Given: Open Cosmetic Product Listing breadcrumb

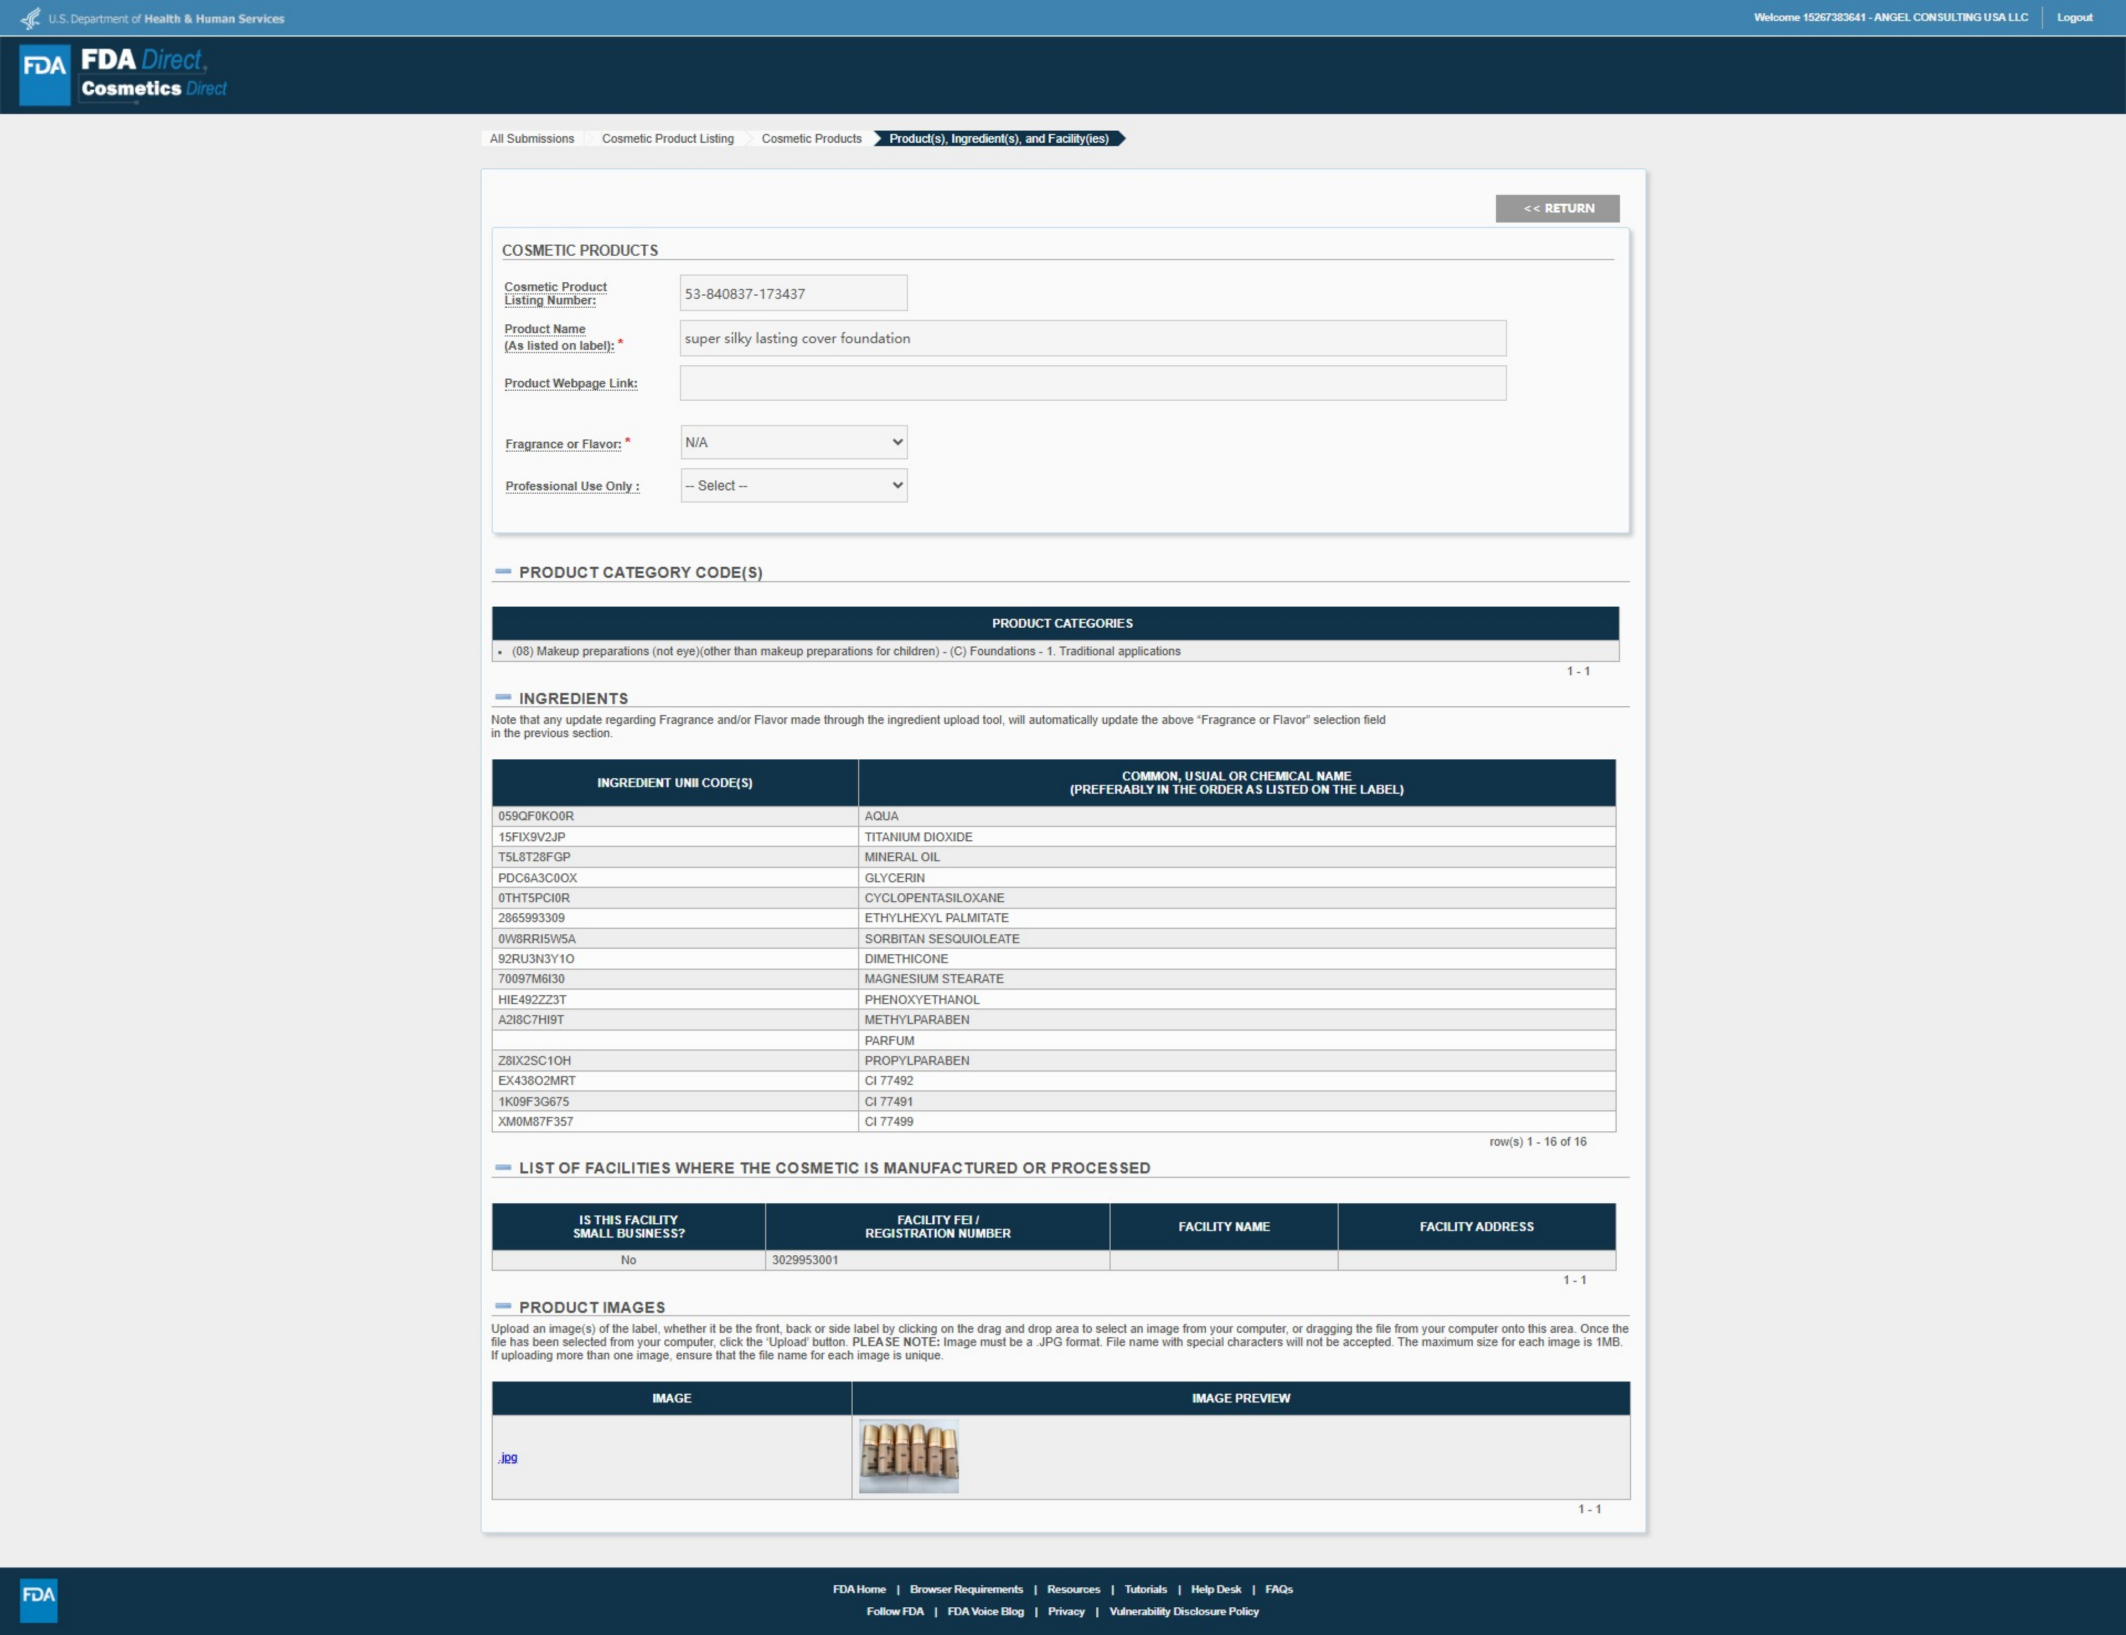Looking at the screenshot, I should click(x=668, y=139).
